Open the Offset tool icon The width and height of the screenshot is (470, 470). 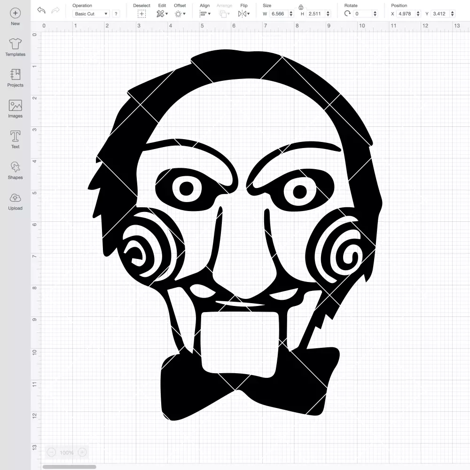(x=178, y=14)
